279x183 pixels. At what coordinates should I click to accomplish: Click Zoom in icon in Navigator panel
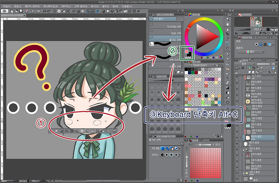(x=265, y=29)
